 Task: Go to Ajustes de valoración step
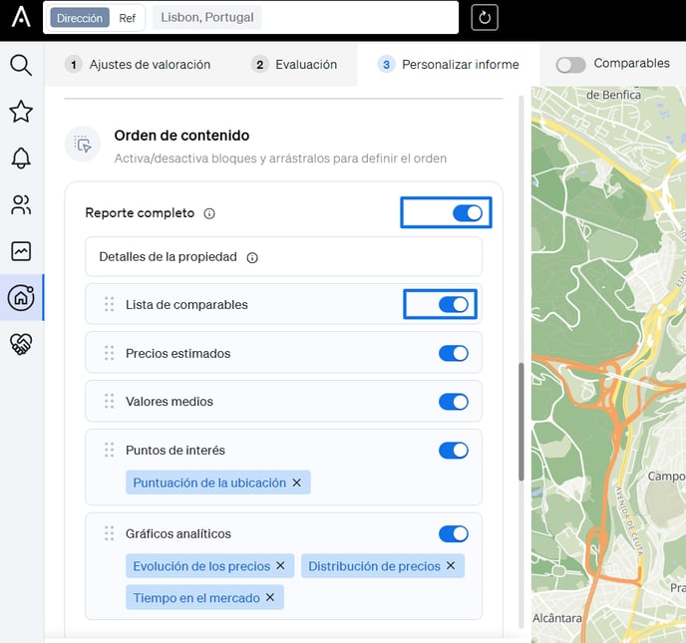tap(139, 65)
